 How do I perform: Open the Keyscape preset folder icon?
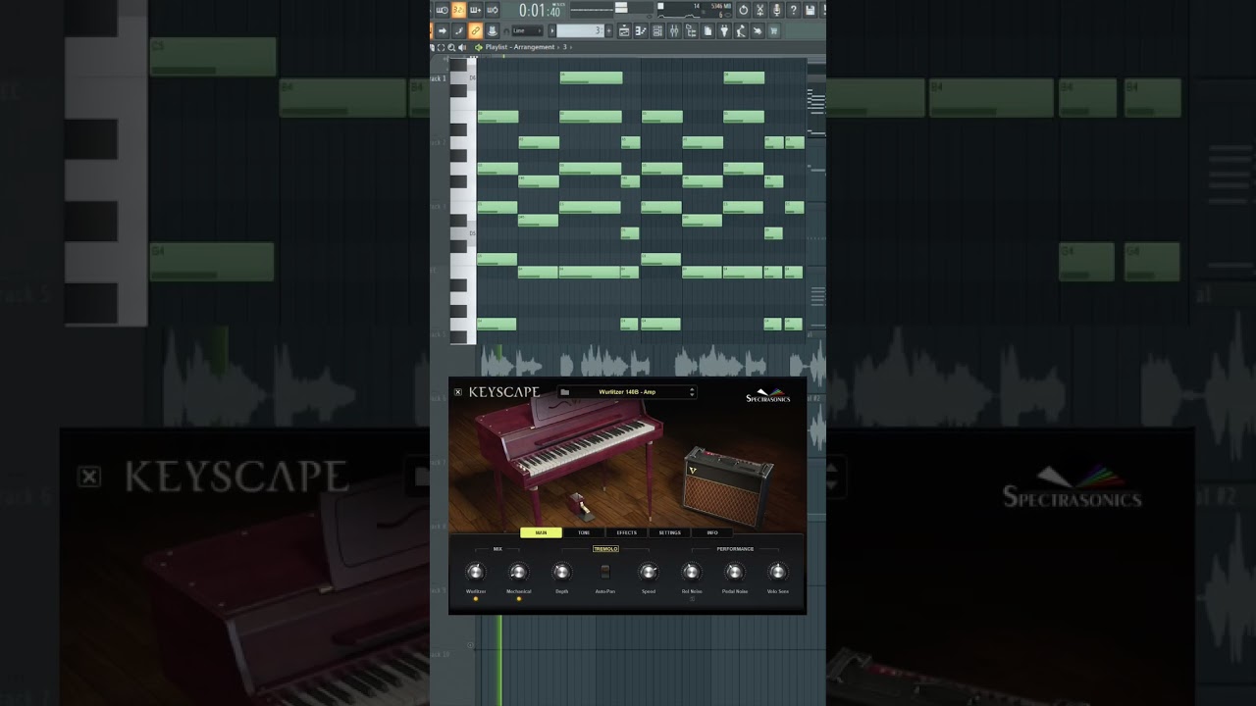pos(564,392)
